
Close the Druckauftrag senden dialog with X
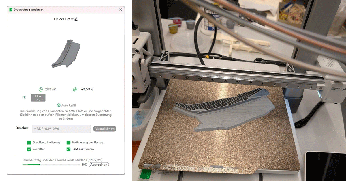coord(121,10)
